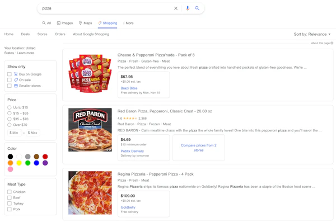
Task: Click the On sale tag icon
Action: pos(16,80)
